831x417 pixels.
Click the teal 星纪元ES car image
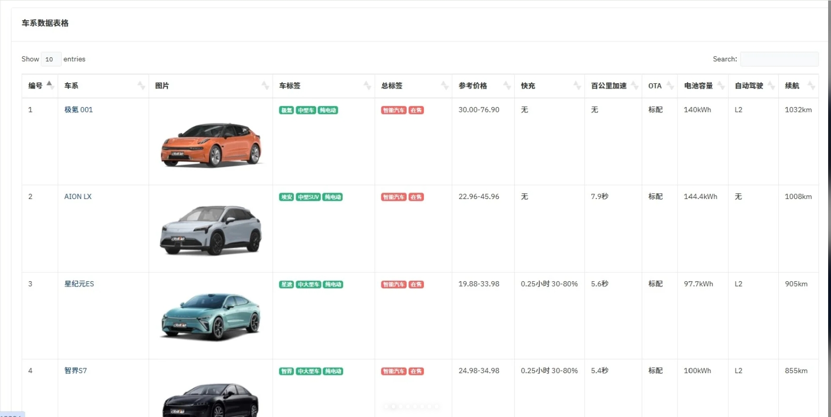pyautogui.click(x=211, y=317)
